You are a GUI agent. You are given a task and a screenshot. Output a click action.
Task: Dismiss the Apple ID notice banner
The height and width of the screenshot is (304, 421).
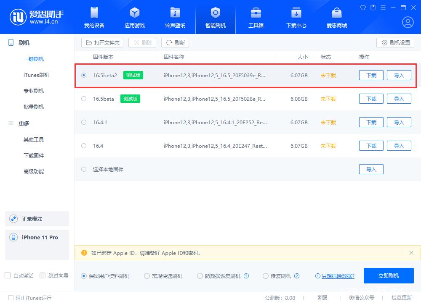pos(411,253)
